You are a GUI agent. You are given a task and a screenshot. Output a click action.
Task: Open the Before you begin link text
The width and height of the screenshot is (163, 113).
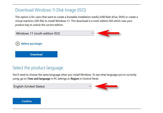pos(32,44)
